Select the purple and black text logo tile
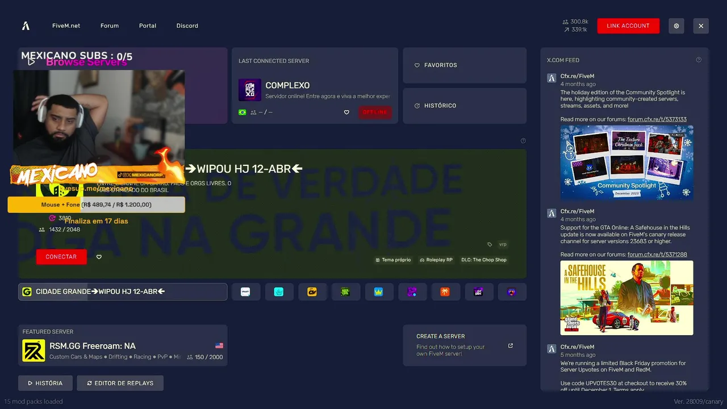This screenshot has height=409, width=727. click(479, 291)
